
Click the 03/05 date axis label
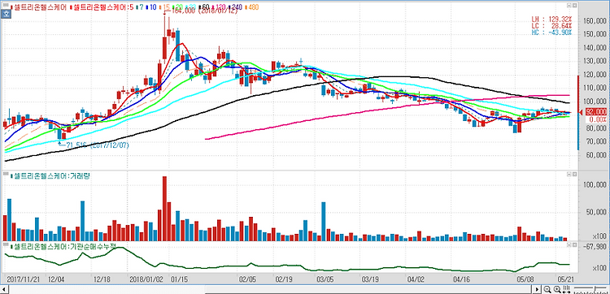325,279
